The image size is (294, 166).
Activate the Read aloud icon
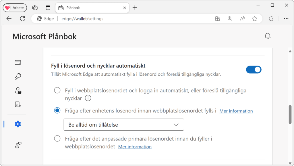coord(242,19)
